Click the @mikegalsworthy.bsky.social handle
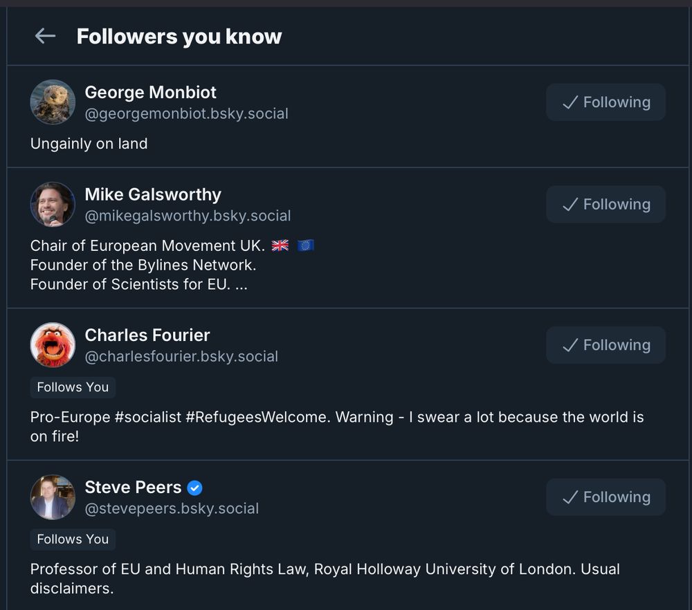This screenshot has height=610, width=692. [188, 216]
